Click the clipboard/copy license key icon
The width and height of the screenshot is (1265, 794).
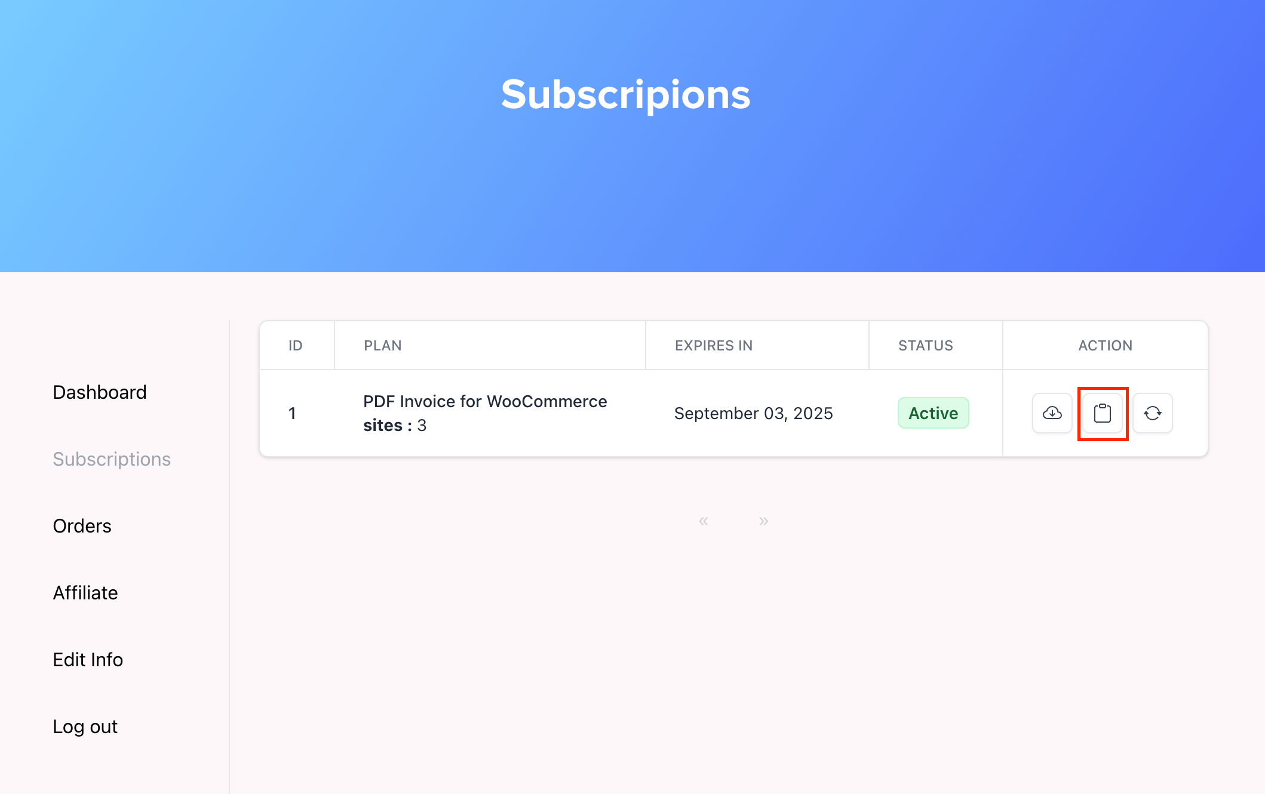1102,414
